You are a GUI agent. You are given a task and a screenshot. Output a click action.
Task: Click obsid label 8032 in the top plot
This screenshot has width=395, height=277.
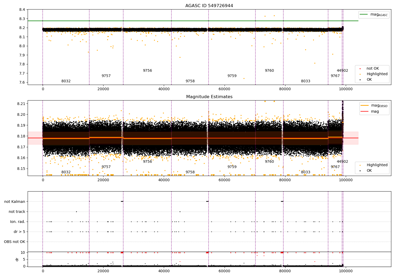pos(66,81)
